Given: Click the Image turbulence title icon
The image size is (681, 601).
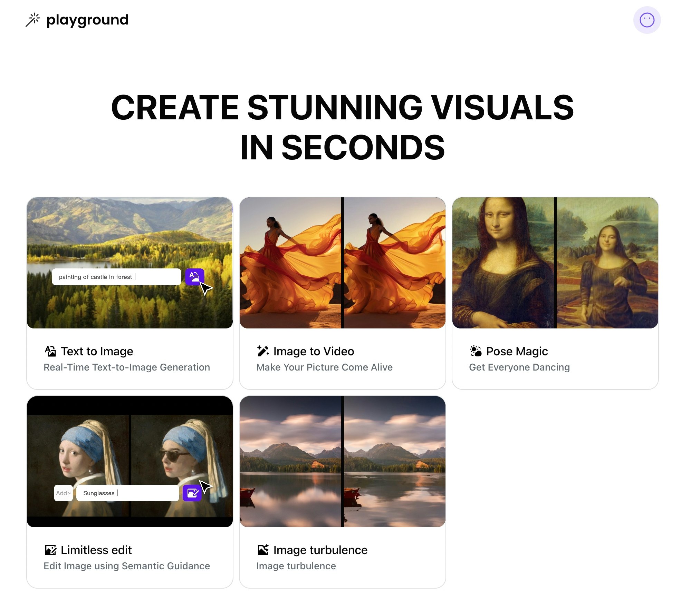Looking at the screenshot, I should [263, 550].
